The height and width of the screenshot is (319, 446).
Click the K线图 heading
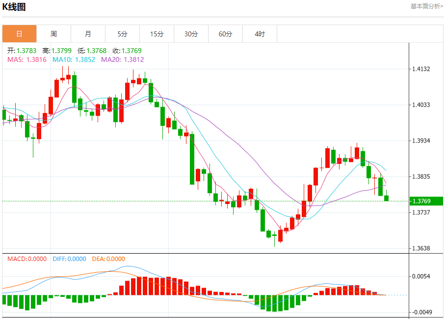pos(14,7)
